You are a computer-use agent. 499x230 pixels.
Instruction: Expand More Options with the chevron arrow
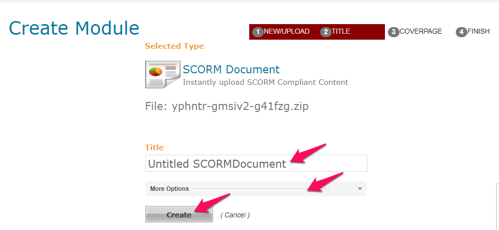pos(360,188)
